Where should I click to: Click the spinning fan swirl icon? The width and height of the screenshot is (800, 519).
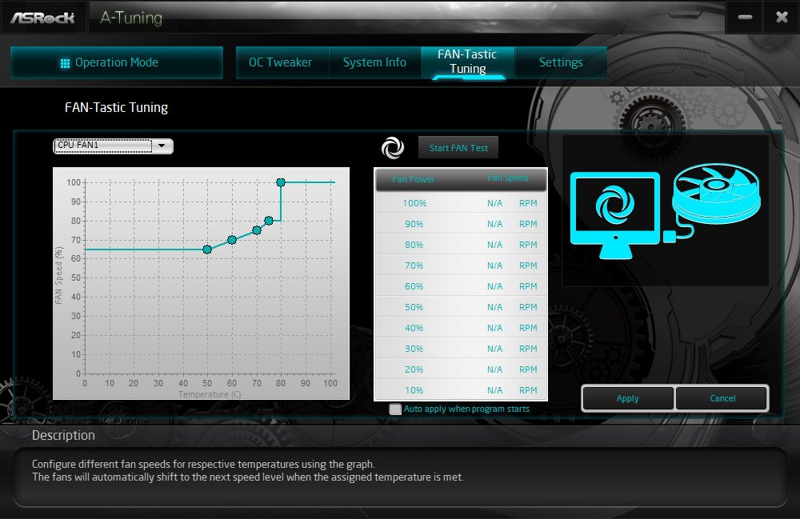(392, 148)
